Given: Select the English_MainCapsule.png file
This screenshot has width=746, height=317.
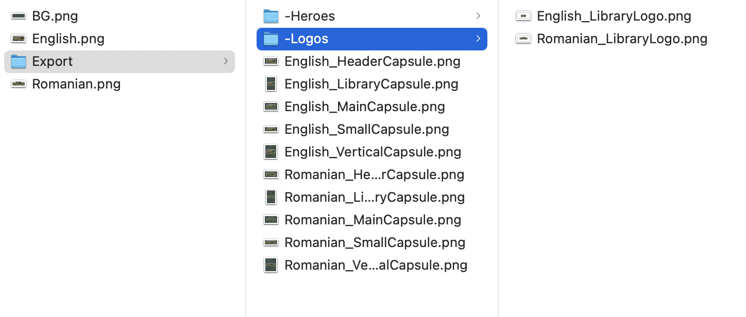Looking at the screenshot, I should point(364,107).
